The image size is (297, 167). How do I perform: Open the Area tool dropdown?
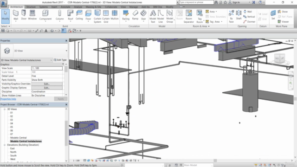click(x=216, y=12)
